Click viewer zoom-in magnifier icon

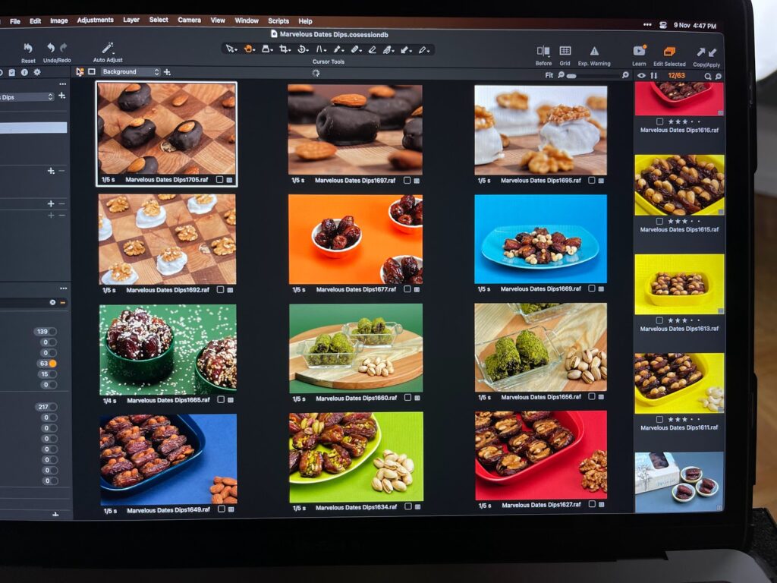(625, 75)
